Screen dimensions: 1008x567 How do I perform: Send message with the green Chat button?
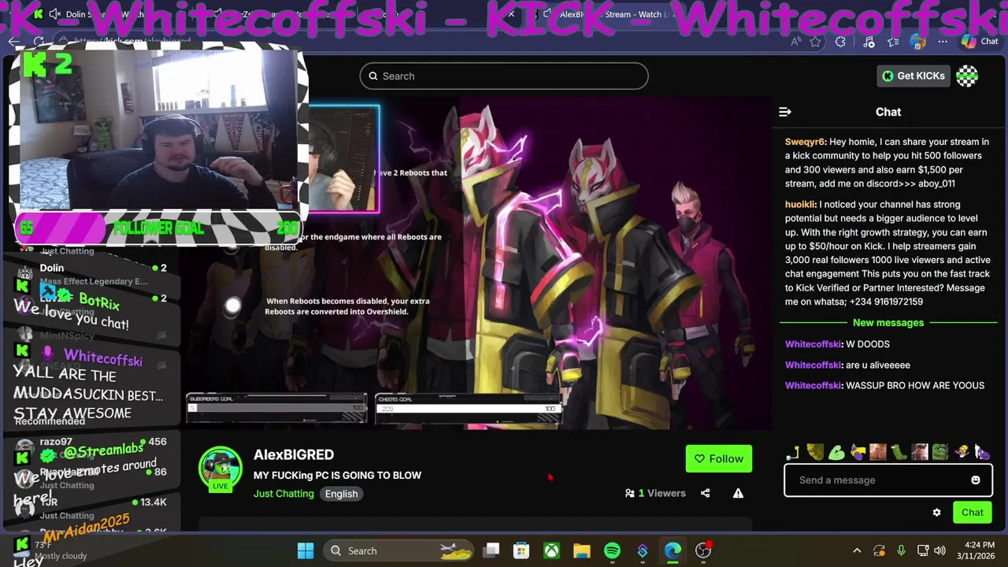click(x=973, y=513)
